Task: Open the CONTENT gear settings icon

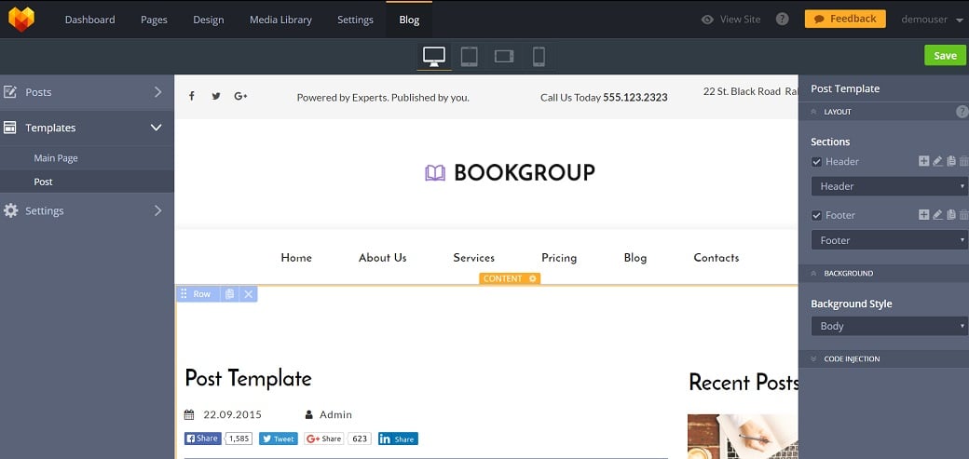Action: pos(533,278)
